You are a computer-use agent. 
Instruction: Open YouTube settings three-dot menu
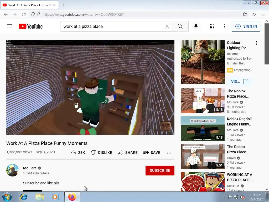pyautogui.click(x=224, y=26)
